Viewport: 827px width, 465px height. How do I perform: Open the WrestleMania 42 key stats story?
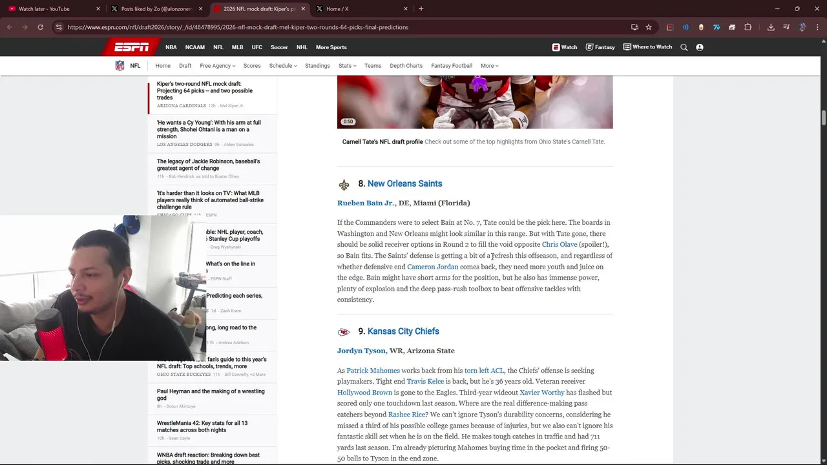click(202, 426)
